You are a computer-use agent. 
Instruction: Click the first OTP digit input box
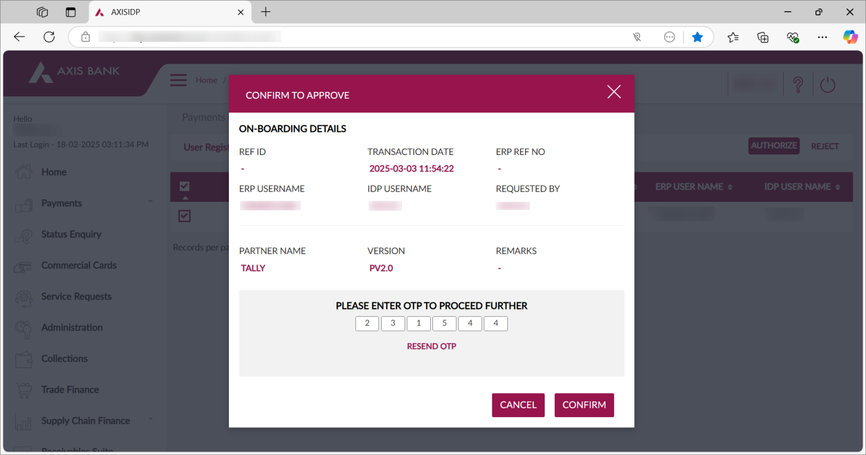pyautogui.click(x=367, y=323)
